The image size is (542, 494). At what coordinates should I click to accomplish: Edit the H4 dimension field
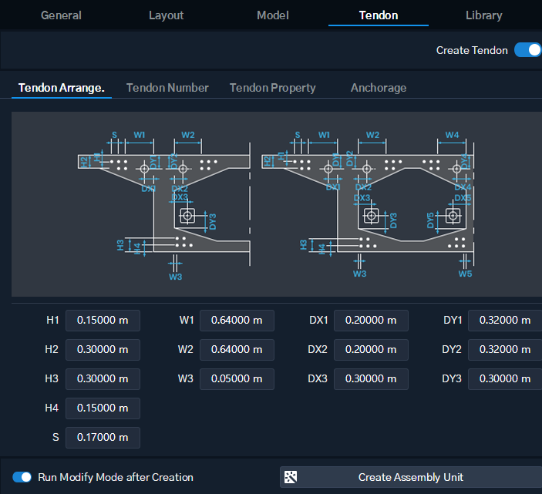pos(103,408)
